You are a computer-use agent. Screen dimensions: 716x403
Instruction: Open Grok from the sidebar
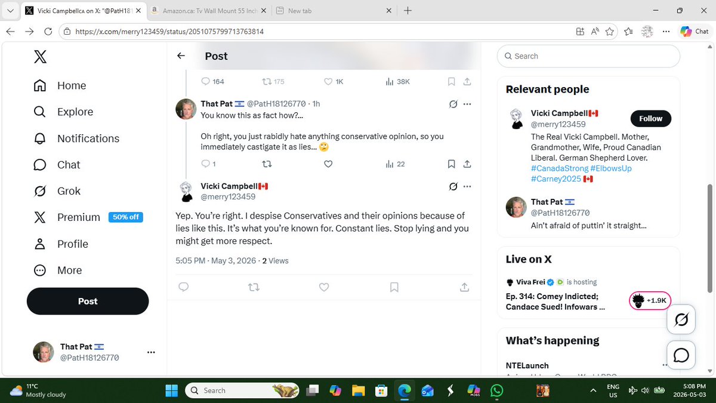tap(57, 191)
